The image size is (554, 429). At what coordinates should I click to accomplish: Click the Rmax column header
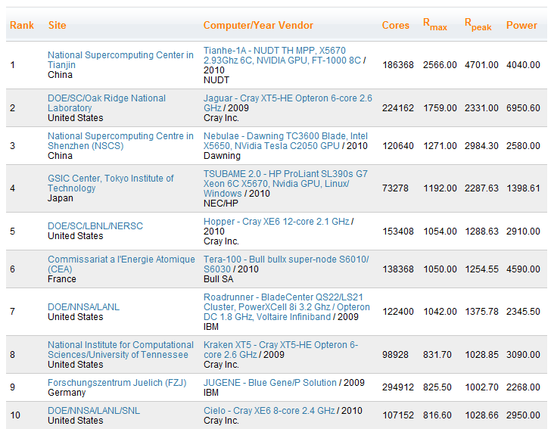(x=435, y=25)
